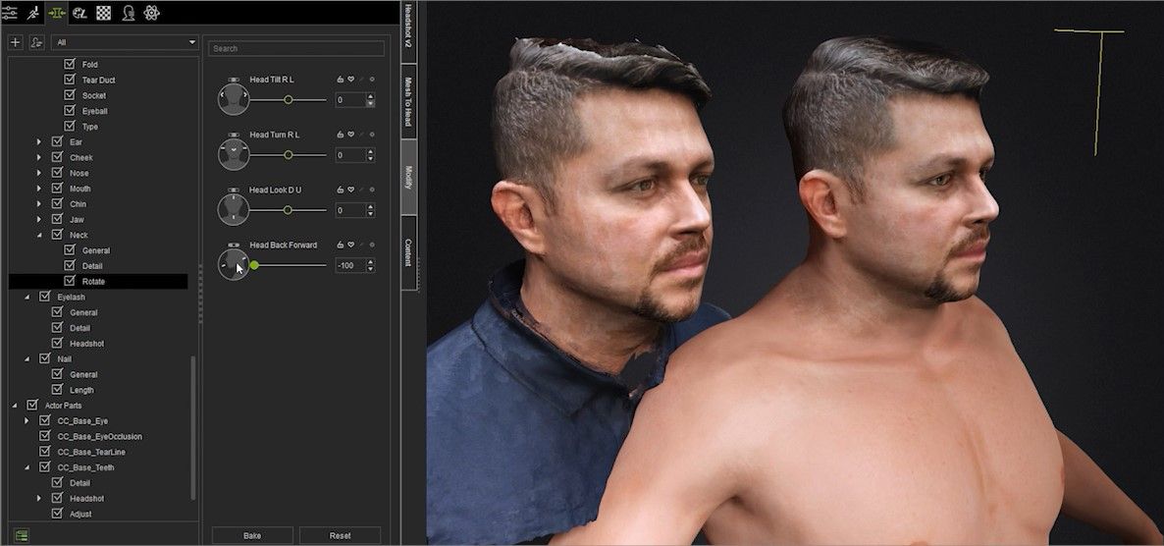Click the heart icon for Head Turn R L
The height and width of the screenshot is (546, 1164).
[350, 135]
